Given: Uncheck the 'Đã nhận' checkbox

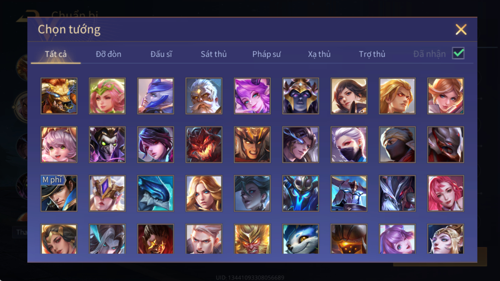Looking at the screenshot, I should click(x=458, y=53).
